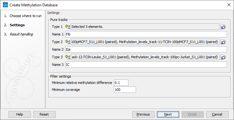Reset the settings with Reset button

tap(44, 115)
